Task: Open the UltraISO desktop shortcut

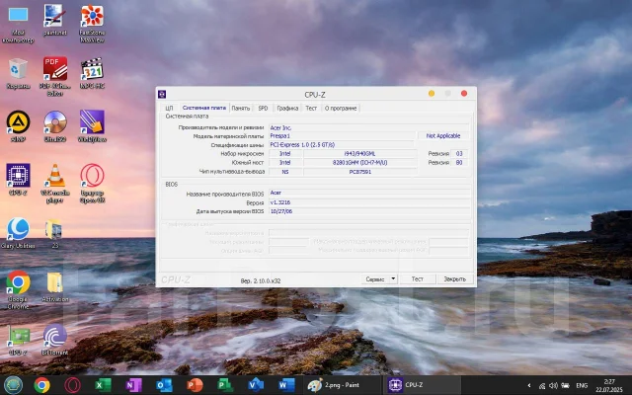Action: pyautogui.click(x=55, y=126)
